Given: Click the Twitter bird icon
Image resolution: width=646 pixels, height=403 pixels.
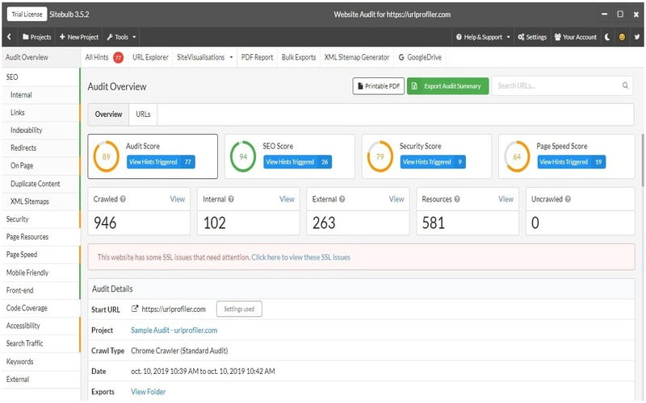Looking at the screenshot, I should click(x=637, y=37).
